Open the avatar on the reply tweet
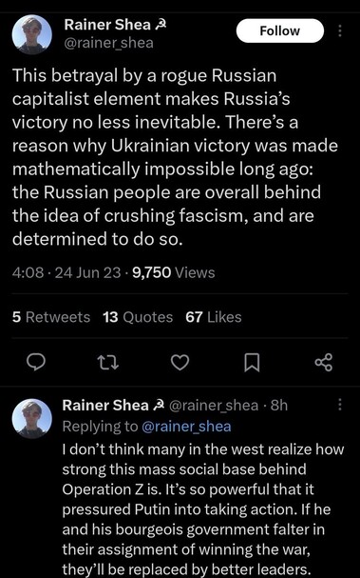Image resolution: width=360 pixels, height=578 pixels. pyautogui.click(x=32, y=418)
